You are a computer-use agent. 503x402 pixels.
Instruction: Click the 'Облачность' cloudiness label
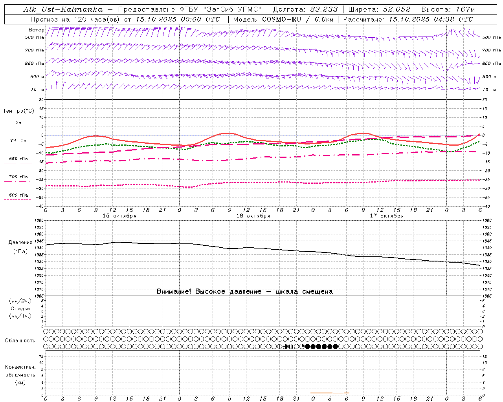pyautogui.click(x=20, y=340)
